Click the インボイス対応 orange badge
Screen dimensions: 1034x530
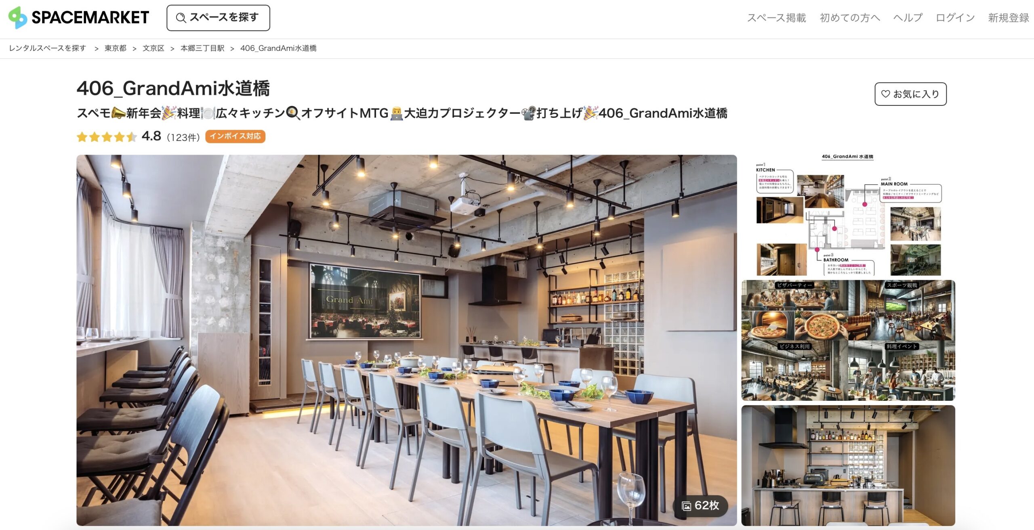(235, 136)
